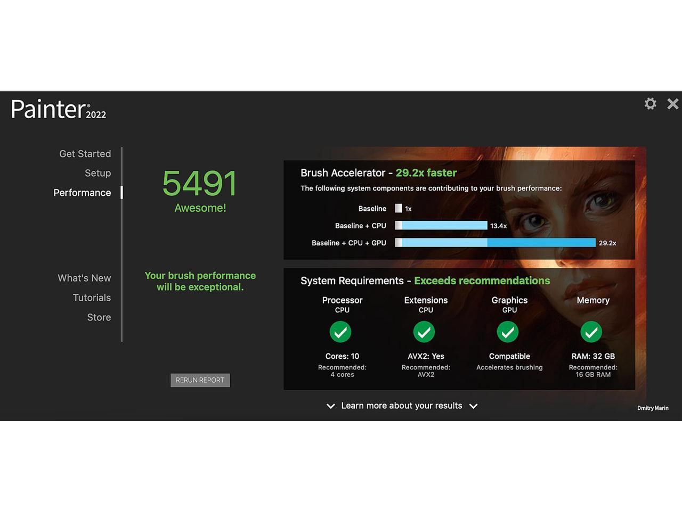
Task: Click the Baseline + CPU + GPU bar
Action: pyautogui.click(x=495, y=243)
